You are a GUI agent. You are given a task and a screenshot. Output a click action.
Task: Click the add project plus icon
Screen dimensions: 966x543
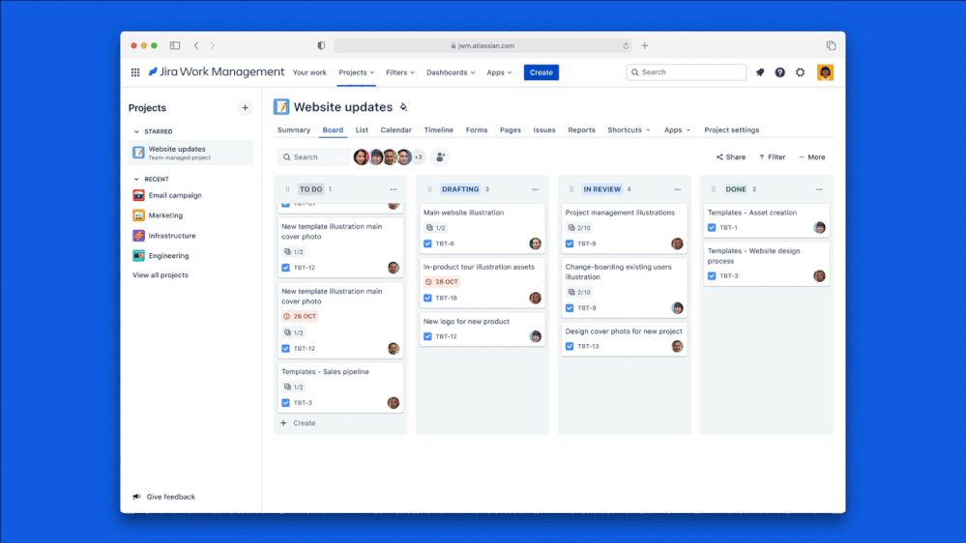coord(246,108)
